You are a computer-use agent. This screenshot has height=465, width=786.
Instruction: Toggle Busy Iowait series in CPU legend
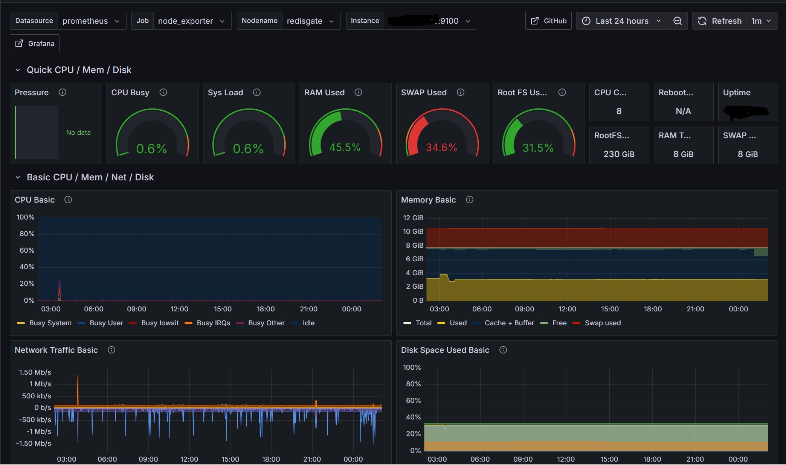(x=160, y=323)
